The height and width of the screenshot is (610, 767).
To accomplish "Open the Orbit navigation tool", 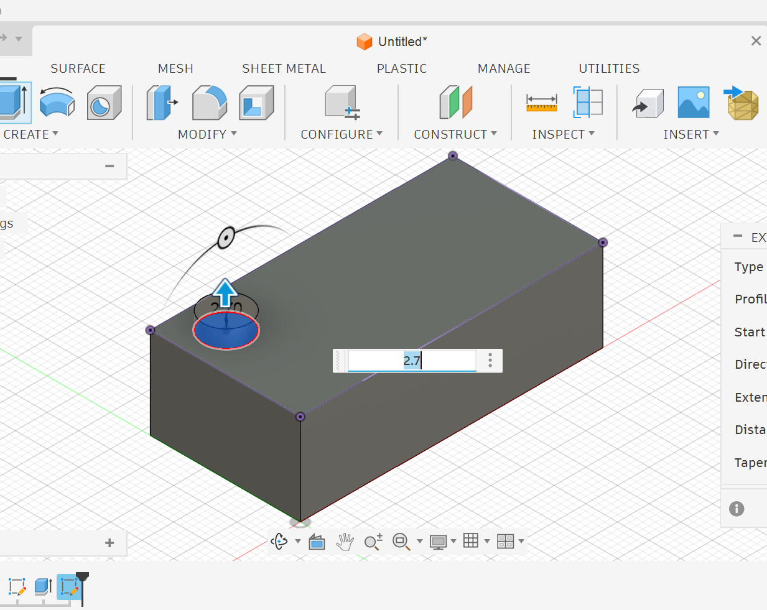I will (279, 542).
